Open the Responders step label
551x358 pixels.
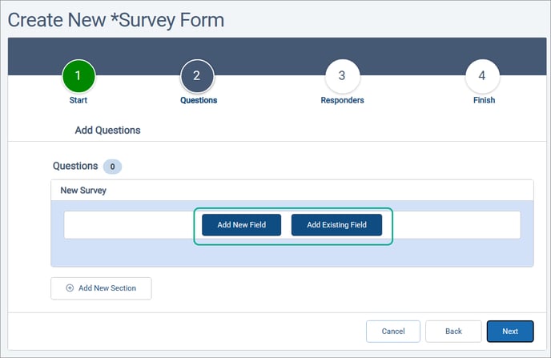[x=342, y=101]
